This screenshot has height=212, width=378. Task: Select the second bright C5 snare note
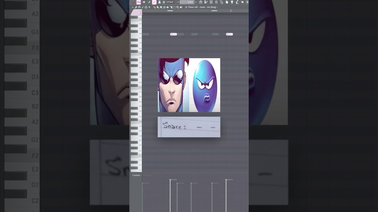tap(229, 34)
